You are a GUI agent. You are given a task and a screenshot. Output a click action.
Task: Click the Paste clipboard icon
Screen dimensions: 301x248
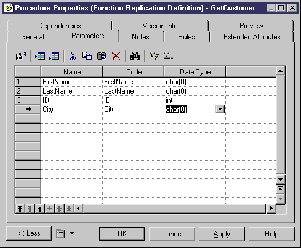coord(102,56)
